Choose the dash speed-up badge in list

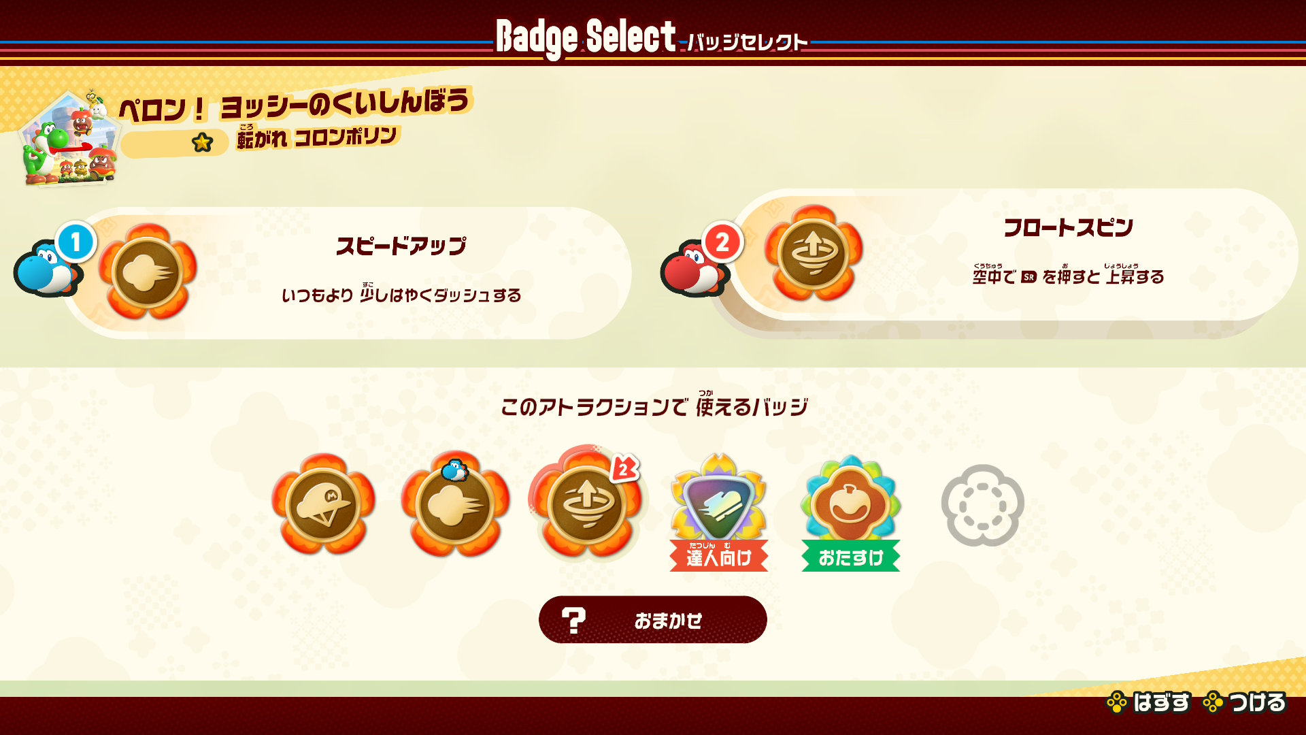pos(454,505)
